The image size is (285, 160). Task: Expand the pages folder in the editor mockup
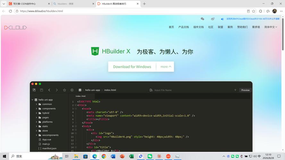(36, 117)
